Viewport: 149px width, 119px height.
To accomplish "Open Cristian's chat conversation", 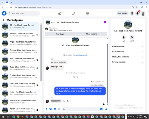I will pyautogui.click(x=20, y=76).
